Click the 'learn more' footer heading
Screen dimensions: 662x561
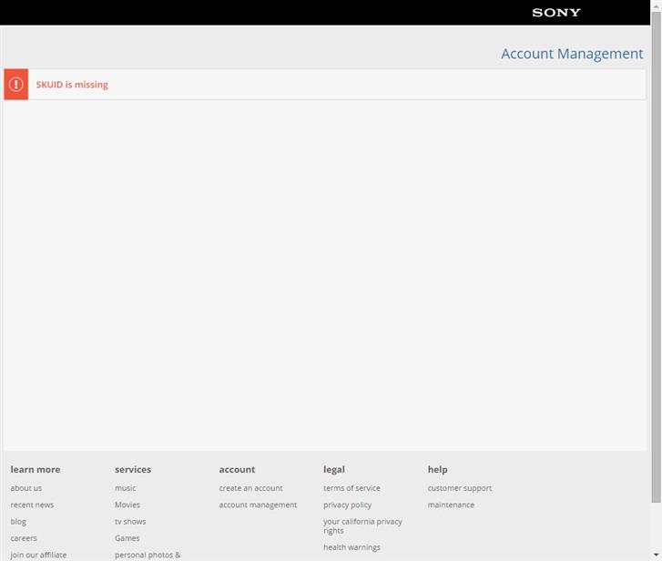click(x=36, y=469)
